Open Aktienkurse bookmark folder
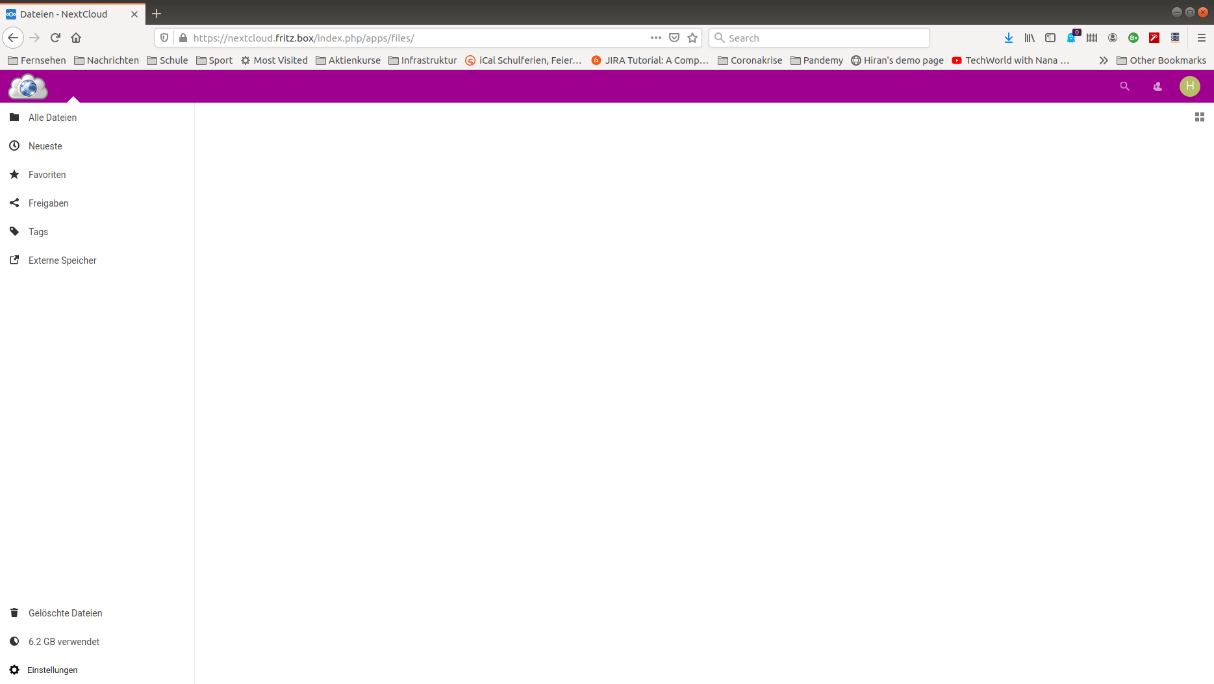The height and width of the screenshot is (684, 1214). (x=348, y=60)
